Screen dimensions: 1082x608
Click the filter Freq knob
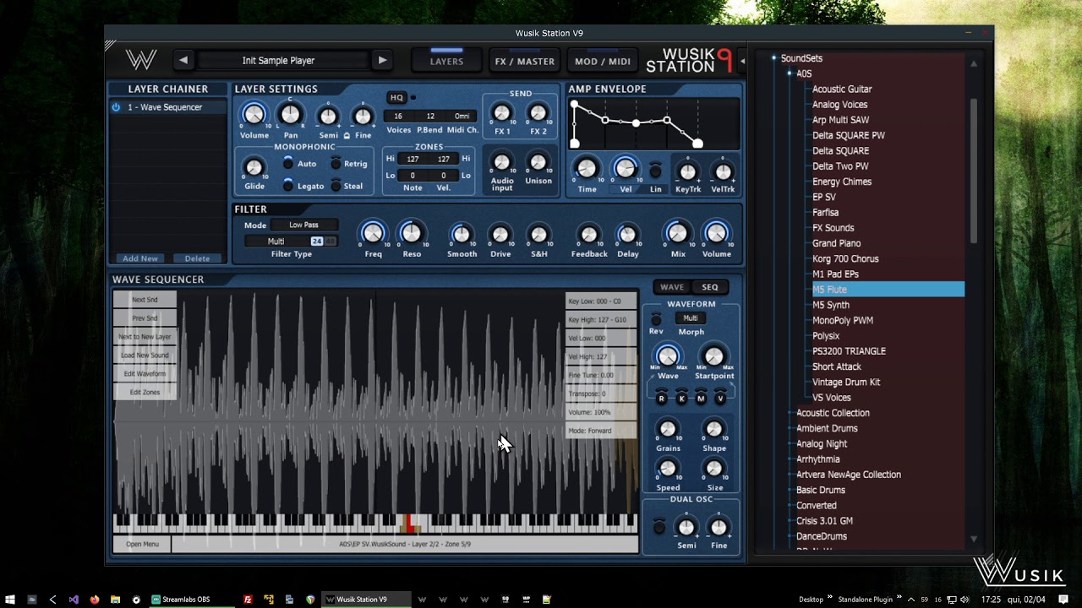point(373,233)
